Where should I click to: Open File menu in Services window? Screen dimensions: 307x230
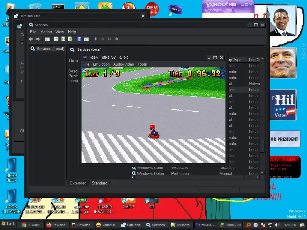point(33,32)
